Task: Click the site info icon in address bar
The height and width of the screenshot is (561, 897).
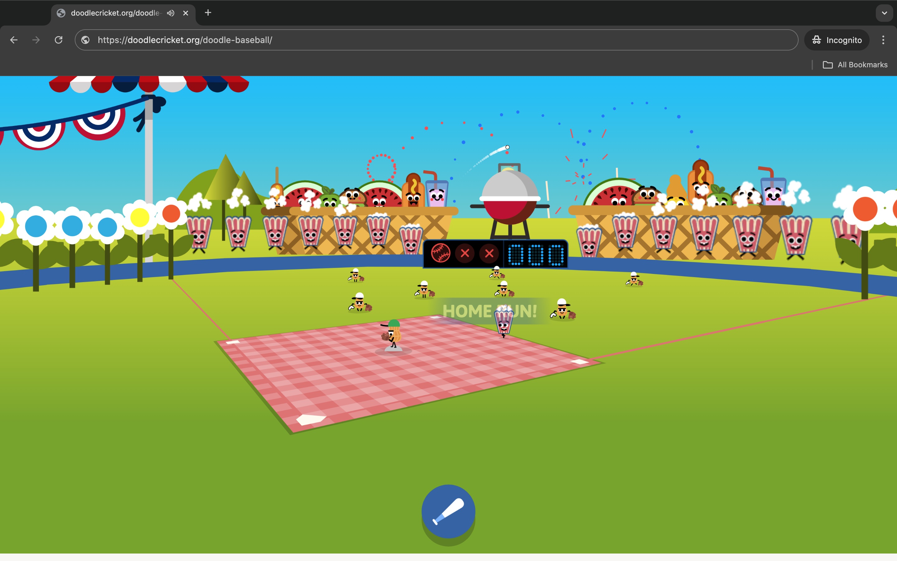Action: coord(86,40)
